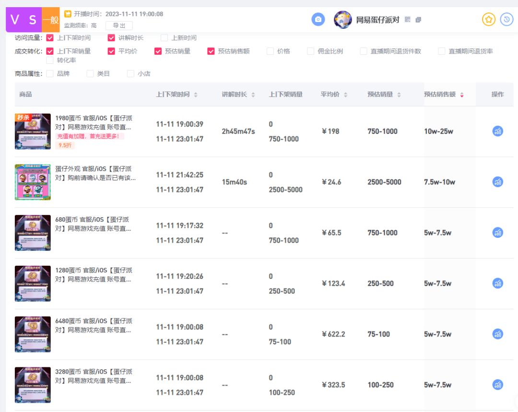Select the 2h45m47s duration cell
This screenshot has width=518, height=412.
pos(238,131)
